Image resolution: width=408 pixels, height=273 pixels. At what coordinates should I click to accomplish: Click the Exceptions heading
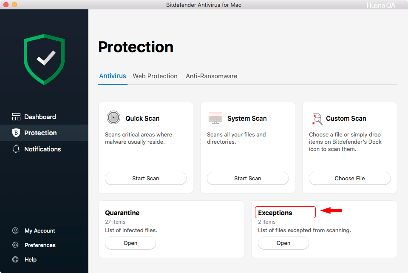[275, 213]
